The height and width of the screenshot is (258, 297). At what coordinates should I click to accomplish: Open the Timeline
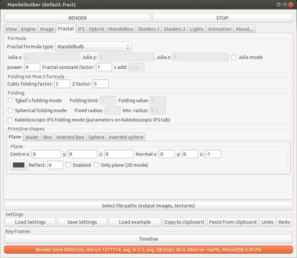tap(148, 239)
